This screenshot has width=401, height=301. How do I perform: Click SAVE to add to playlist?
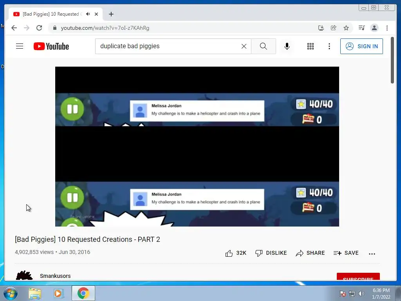tap(346, 253)
